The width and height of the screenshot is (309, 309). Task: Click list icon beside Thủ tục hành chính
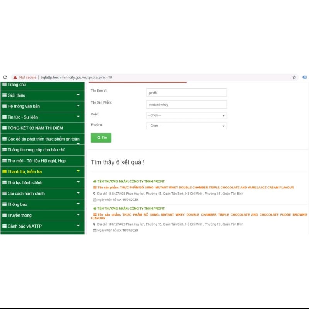(x=4, y=182)
